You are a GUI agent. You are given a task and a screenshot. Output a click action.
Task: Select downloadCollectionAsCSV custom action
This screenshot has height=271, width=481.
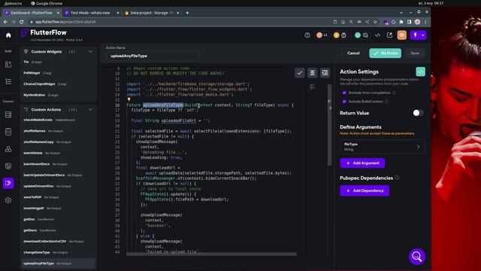(59, 241)
